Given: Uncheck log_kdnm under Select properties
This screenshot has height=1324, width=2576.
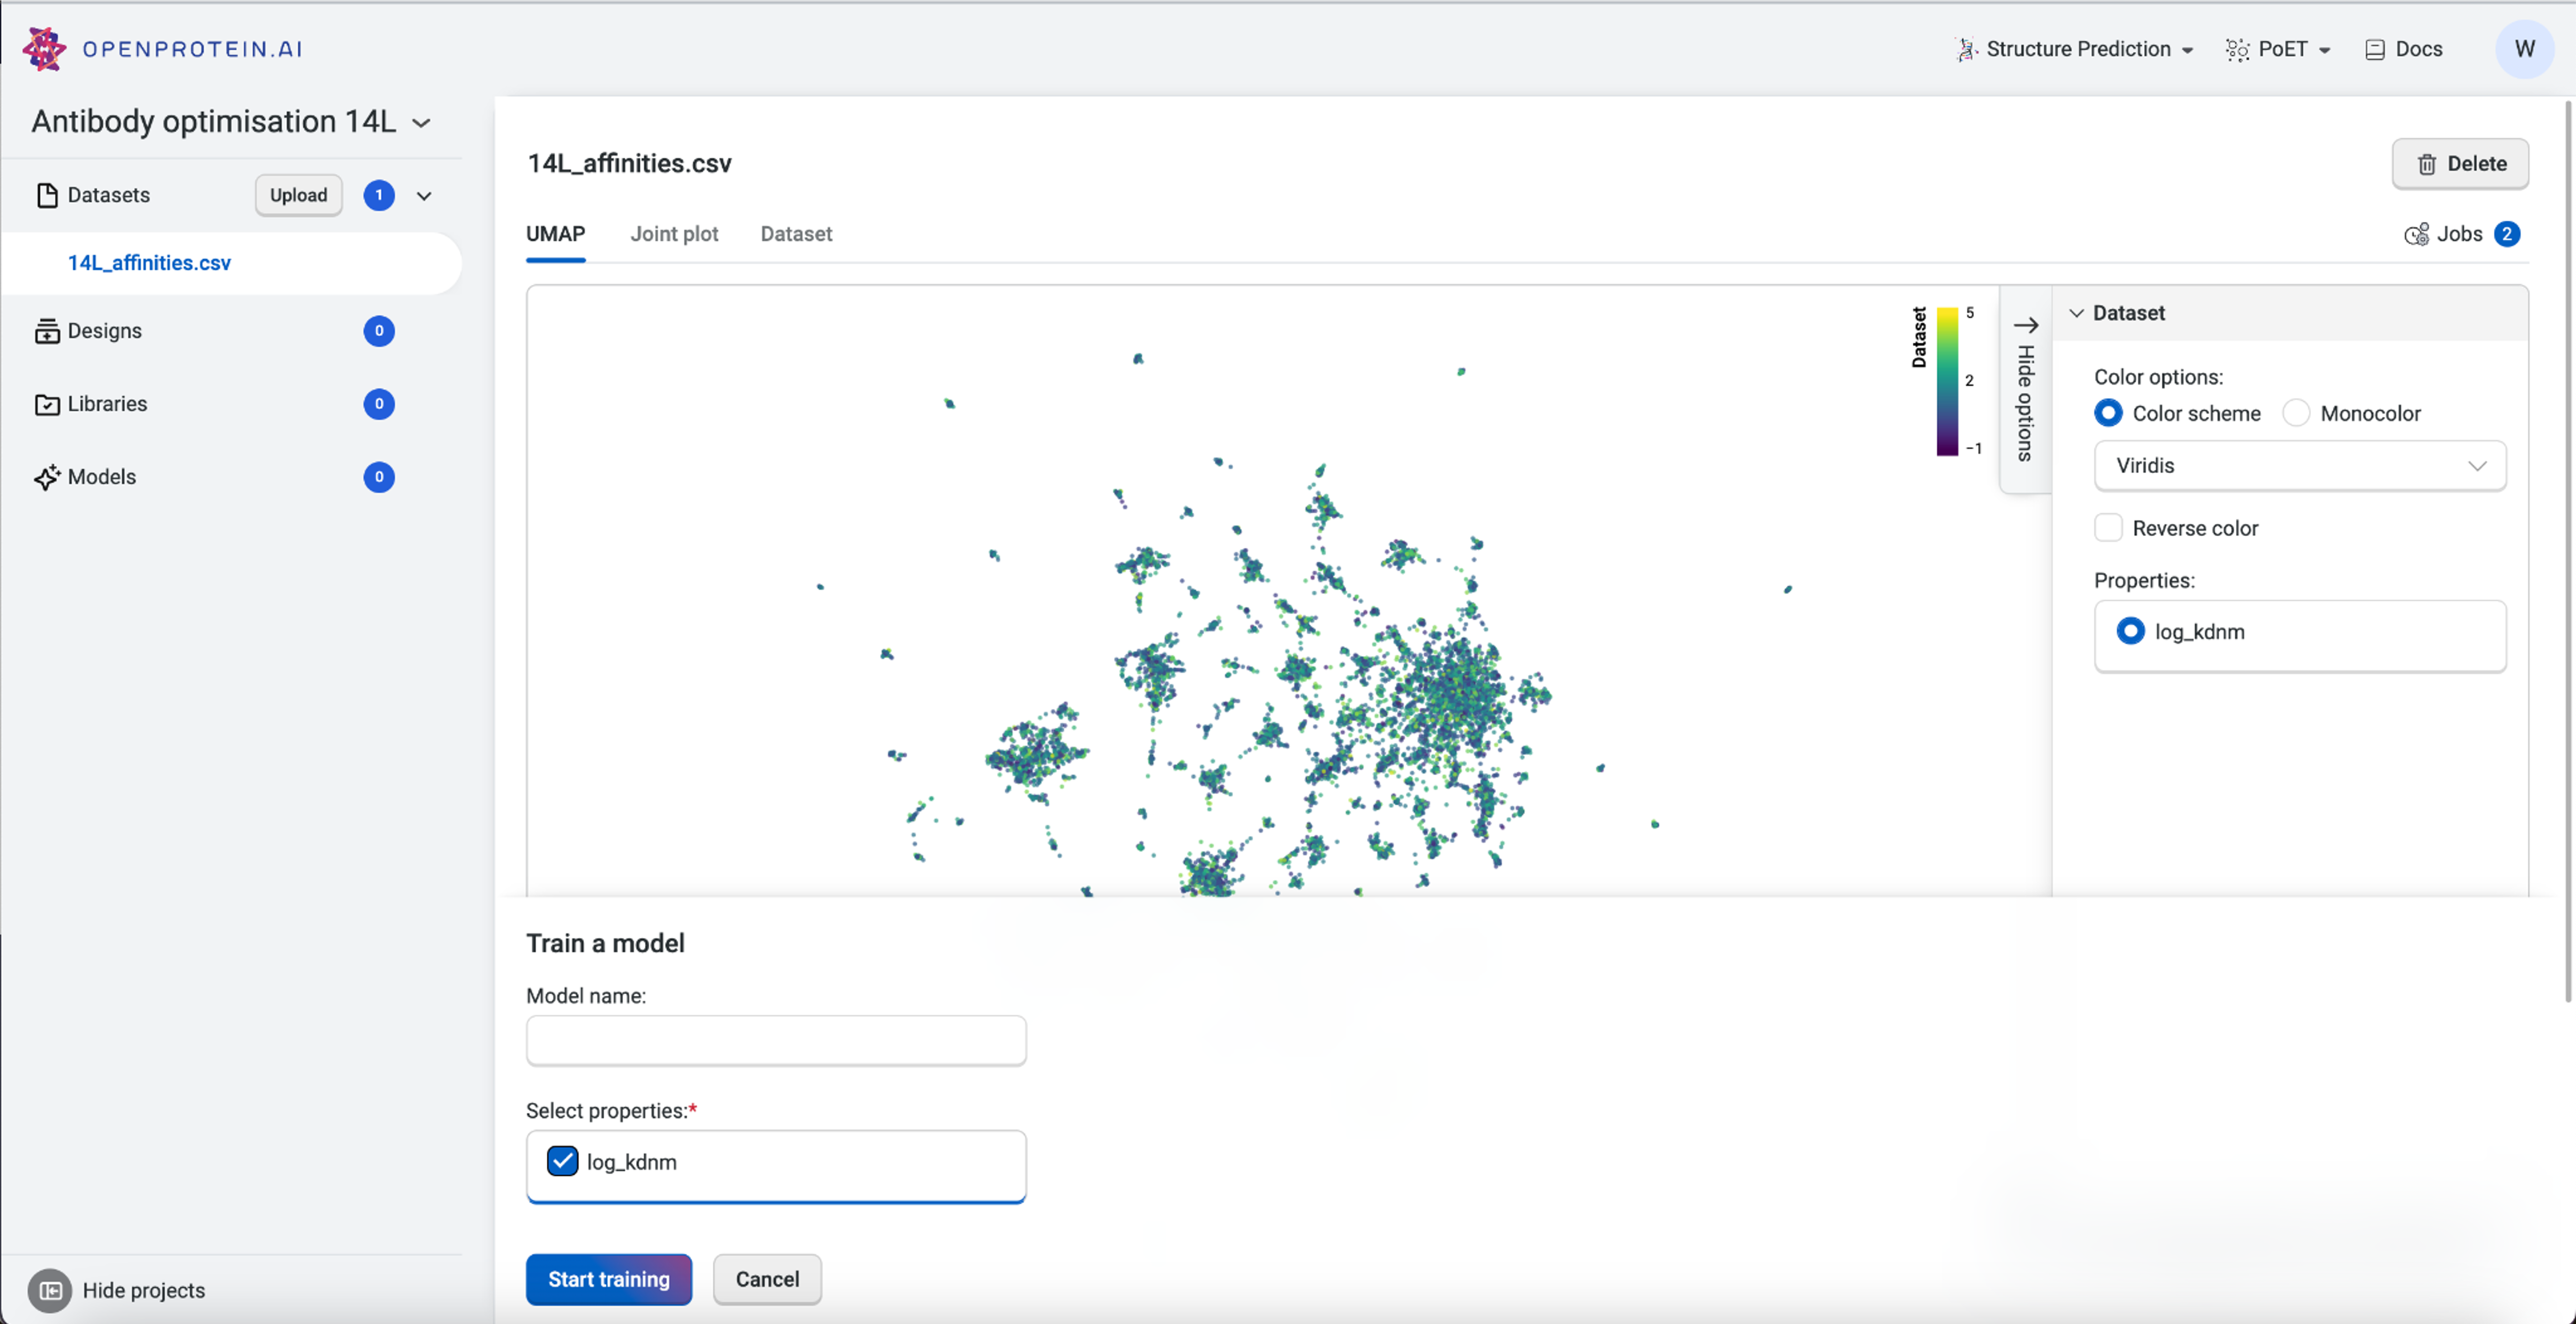Looking at the screenshot, I should pos(562,1161).
